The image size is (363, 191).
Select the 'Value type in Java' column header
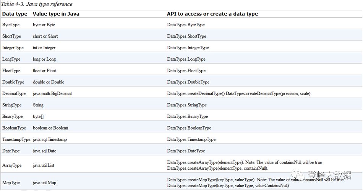56,14
